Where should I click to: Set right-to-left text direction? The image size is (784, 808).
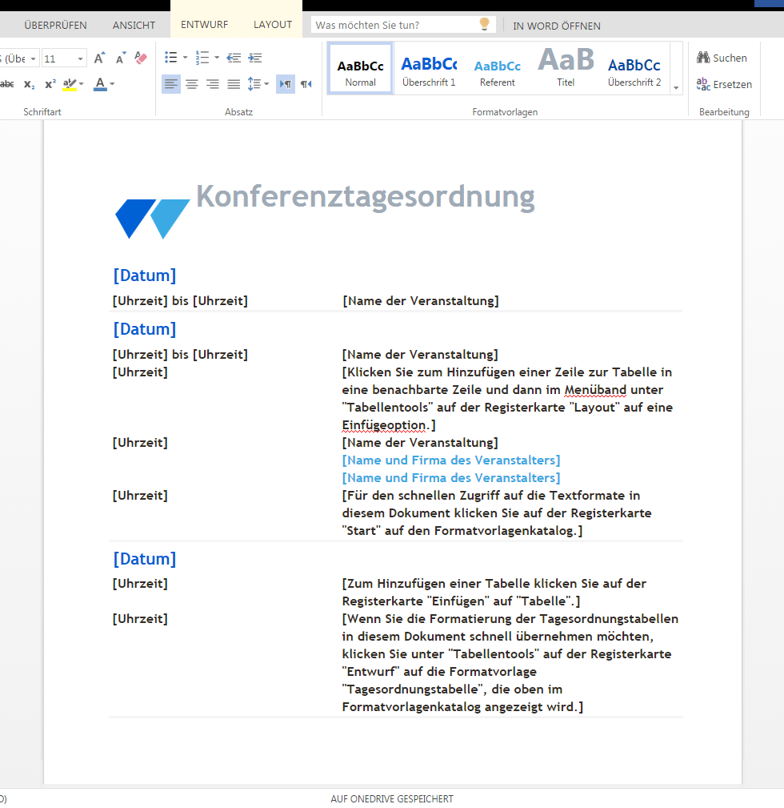[x=306, y=84]
